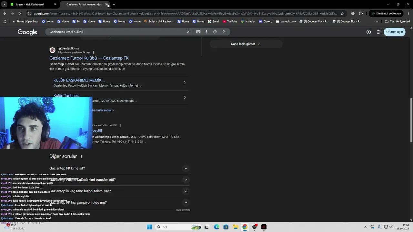Open File Explorer from the taskbar
The image size is (413, 232).
236,227
